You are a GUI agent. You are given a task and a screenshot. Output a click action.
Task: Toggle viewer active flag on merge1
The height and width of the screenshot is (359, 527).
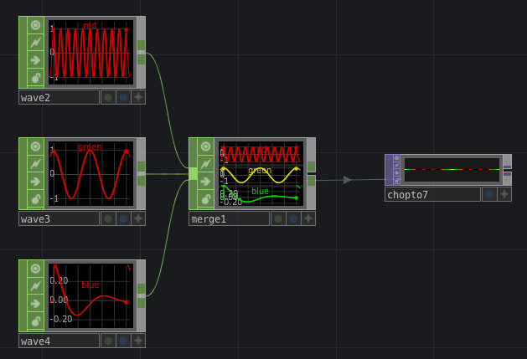pyautogui.click(x=206, y=146)
